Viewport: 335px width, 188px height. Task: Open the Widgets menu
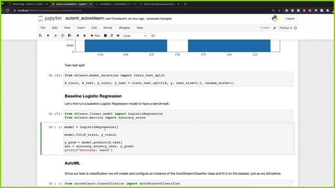click(x=124, y=28)
